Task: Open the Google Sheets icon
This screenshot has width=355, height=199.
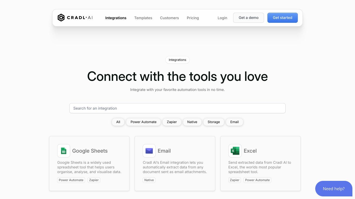Action: (64, 151)
